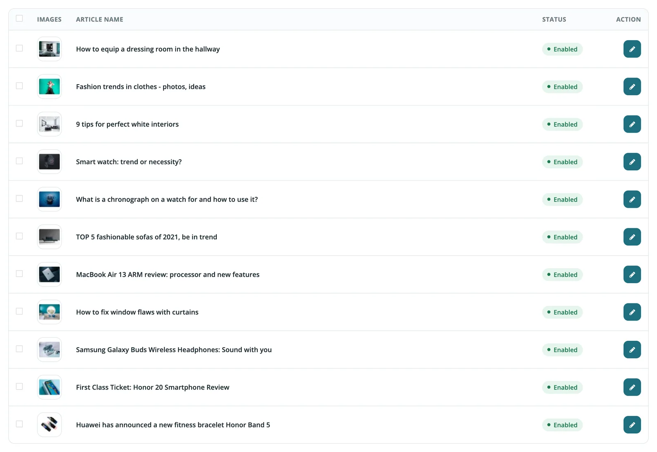Edit the Smart watch: trend or necessity article

(x=632, y=162)
